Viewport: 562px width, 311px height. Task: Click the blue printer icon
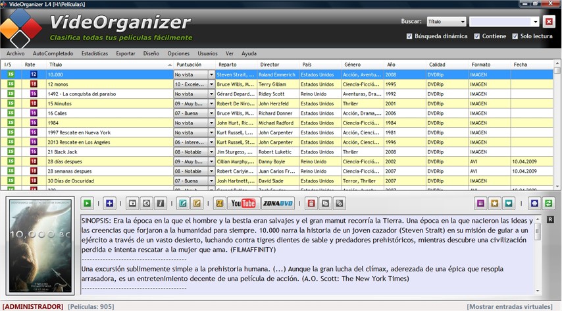click(x=534, y=204)
